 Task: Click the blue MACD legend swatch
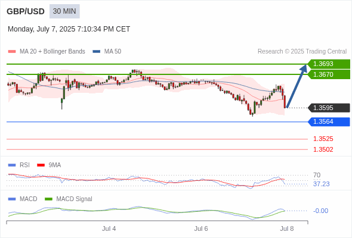pyautogui.click(x=12, y=199)
